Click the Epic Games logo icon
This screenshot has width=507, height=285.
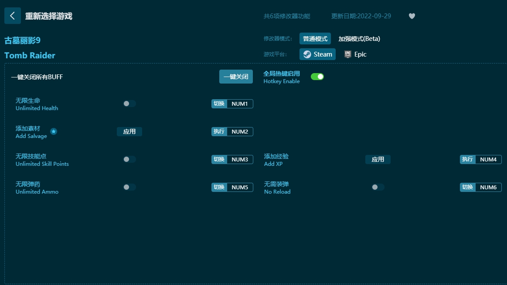coord(347,54)
